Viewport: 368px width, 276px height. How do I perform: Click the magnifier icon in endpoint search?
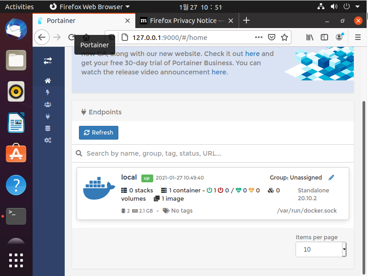[x=79, y=153]
